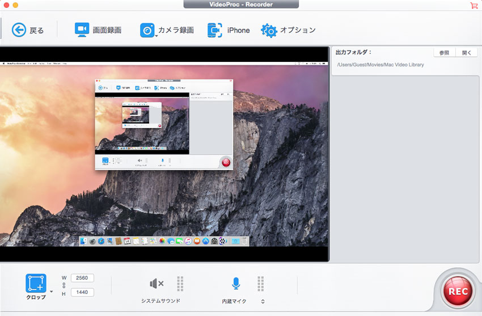
Task: Click the height field showing 1440
Action: [82, 292]
